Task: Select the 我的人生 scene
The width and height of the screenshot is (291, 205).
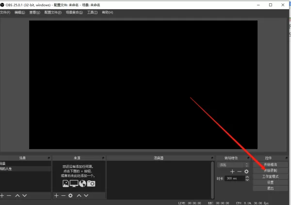Action: pyautogui.click(x=25, y=169)
